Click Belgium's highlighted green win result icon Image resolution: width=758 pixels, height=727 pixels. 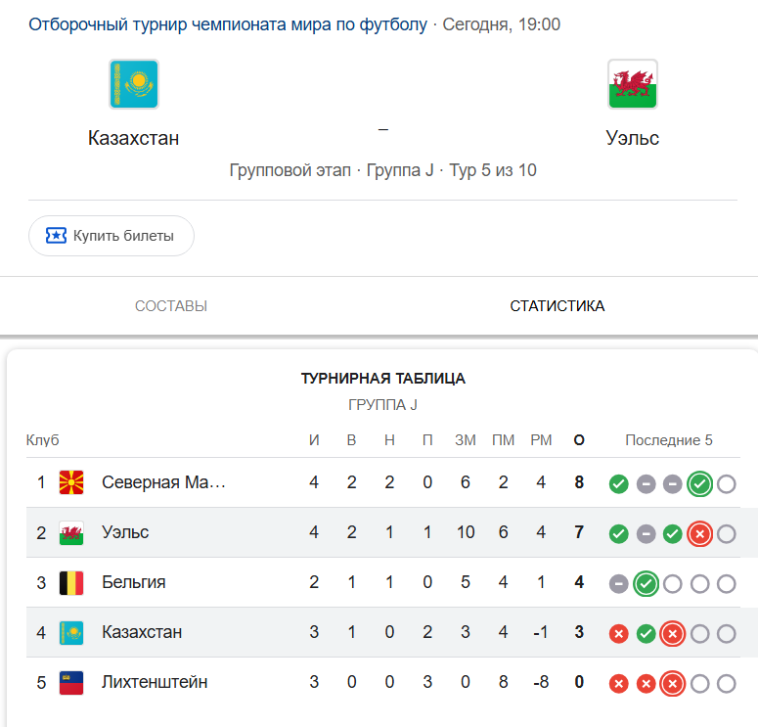(646, 584)
